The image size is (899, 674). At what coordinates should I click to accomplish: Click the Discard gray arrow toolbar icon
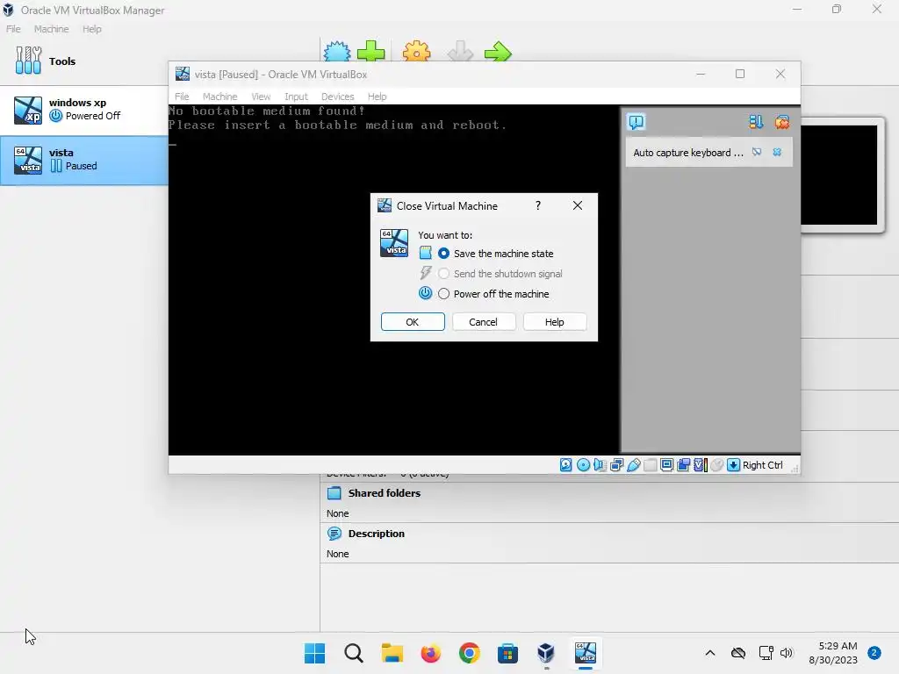(x=460, y=52)
